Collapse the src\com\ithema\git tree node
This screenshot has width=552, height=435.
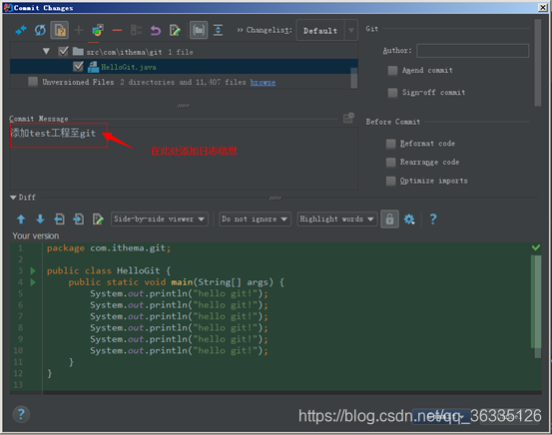click(x=46, y=52)
